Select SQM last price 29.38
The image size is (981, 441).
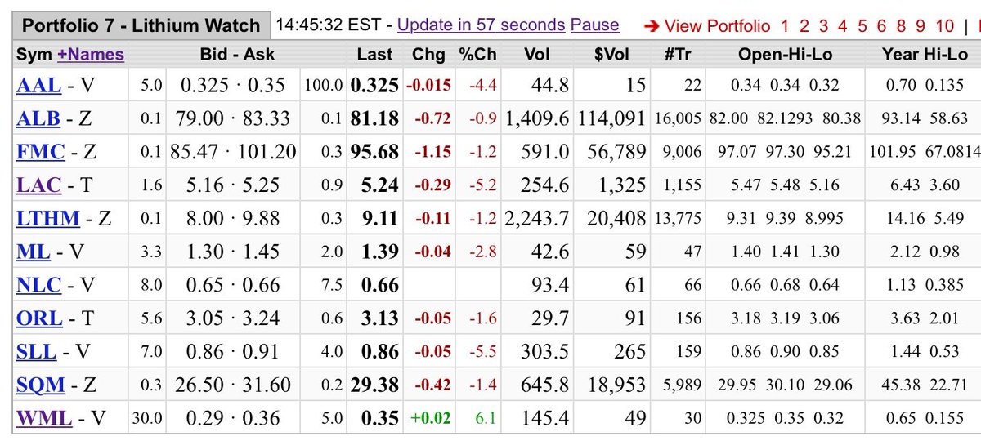[x=375, y=385]
